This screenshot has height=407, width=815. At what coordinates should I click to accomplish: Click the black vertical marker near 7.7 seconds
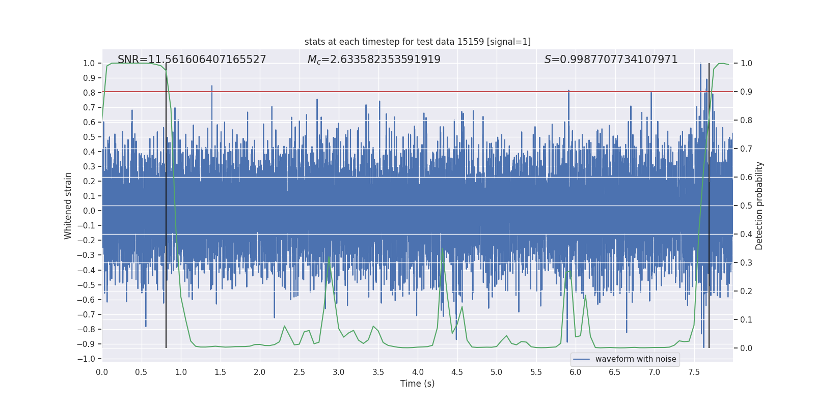coord(709,206)
